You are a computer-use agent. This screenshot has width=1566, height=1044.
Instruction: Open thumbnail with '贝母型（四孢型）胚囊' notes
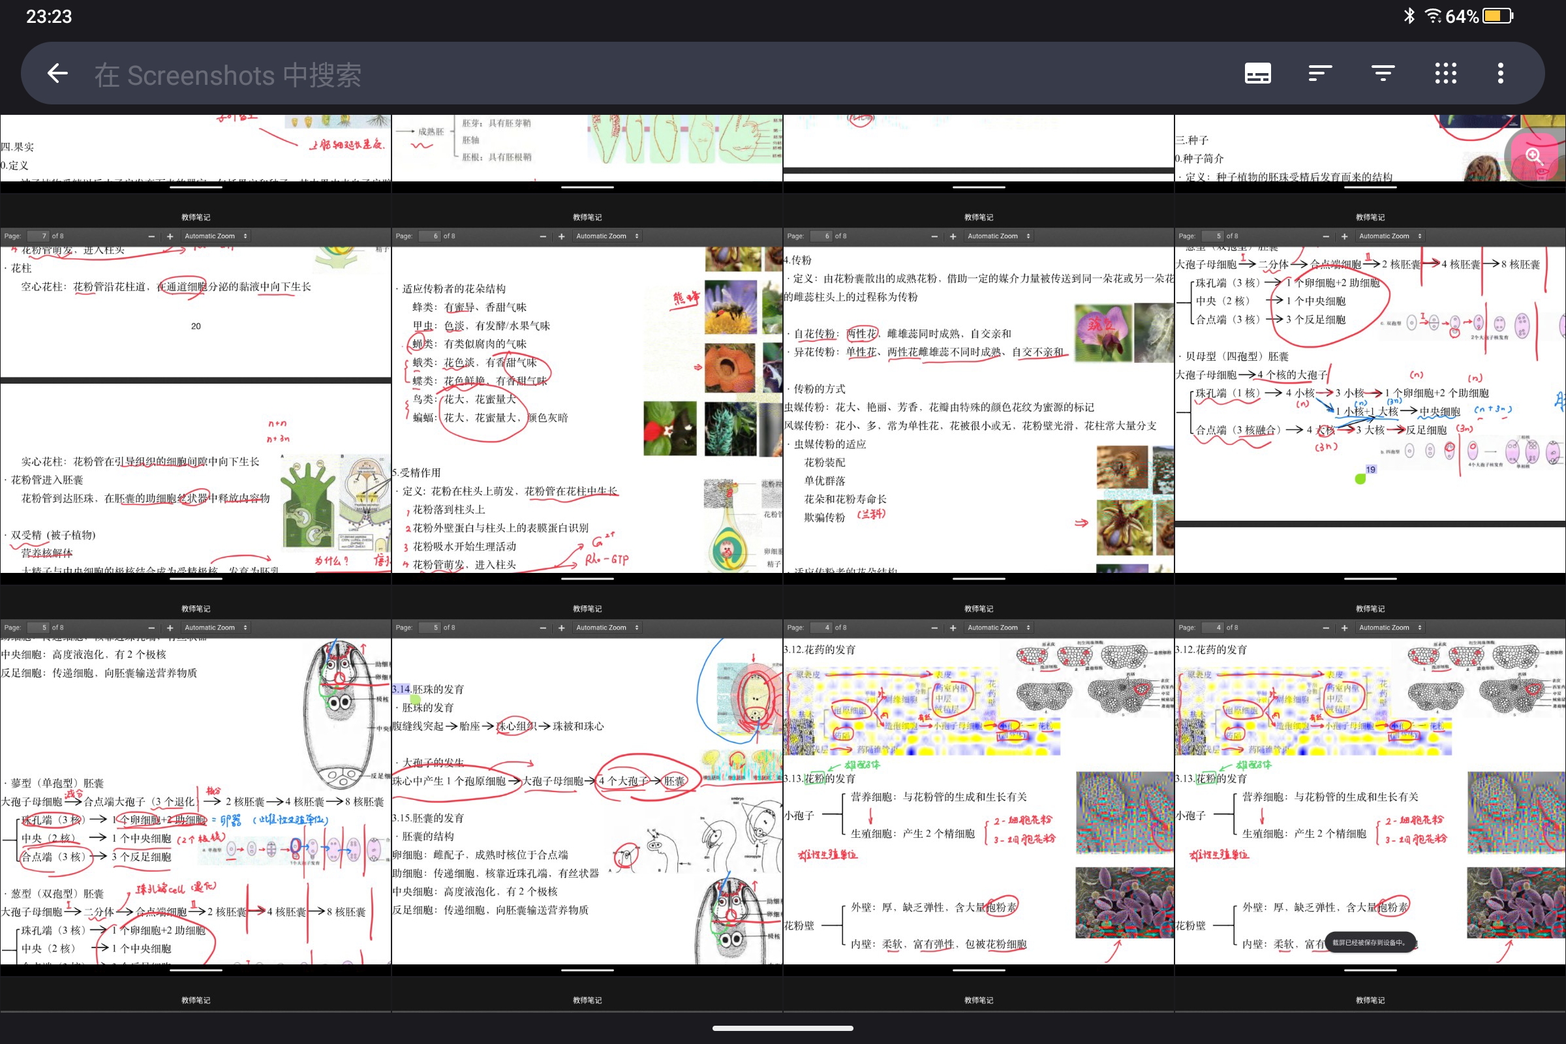[1370, 390]
